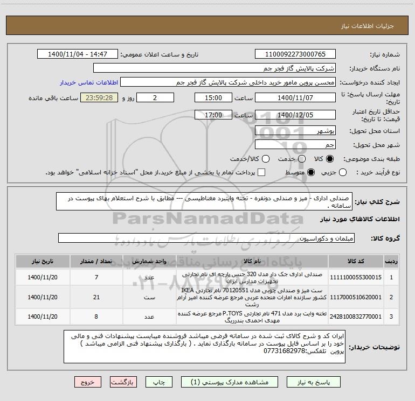Click the نام کالا column header

point(252,261)
